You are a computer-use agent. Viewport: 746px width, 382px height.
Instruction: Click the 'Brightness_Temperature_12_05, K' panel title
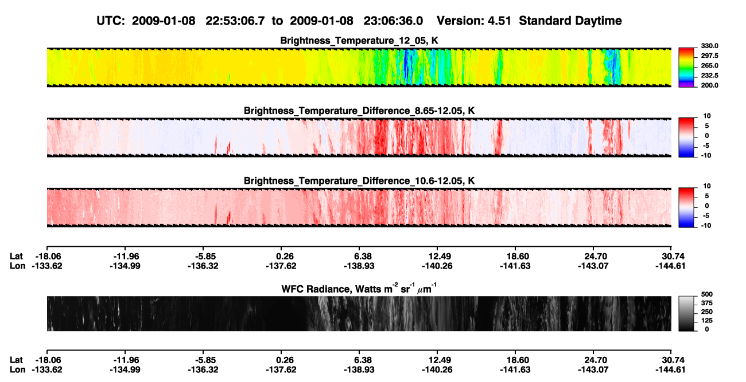point(359,41)
